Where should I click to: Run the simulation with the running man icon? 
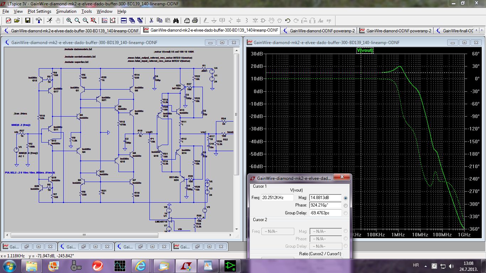(x=49, y=20)
